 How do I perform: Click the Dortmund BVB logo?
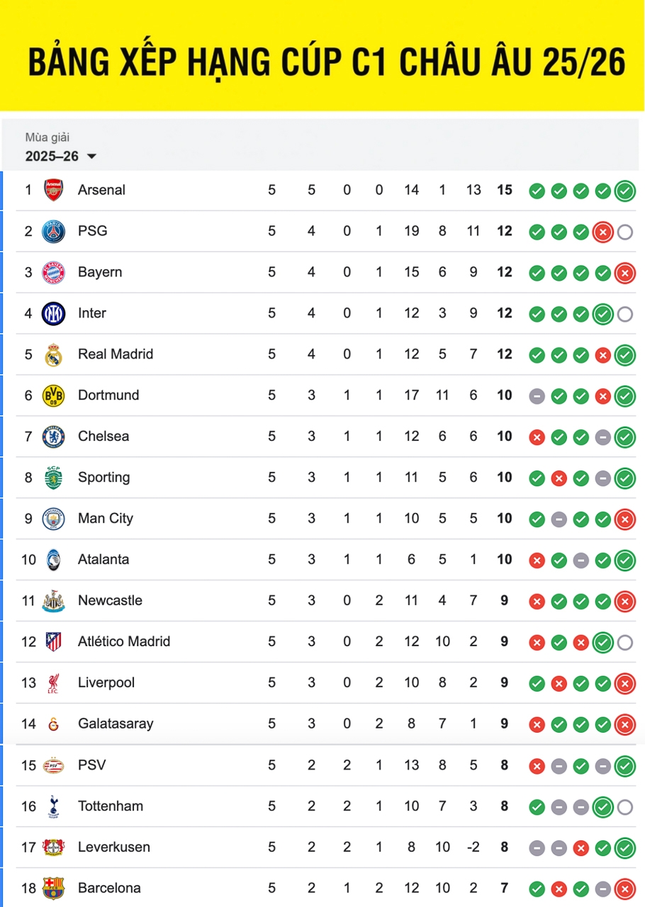(53, 395)
